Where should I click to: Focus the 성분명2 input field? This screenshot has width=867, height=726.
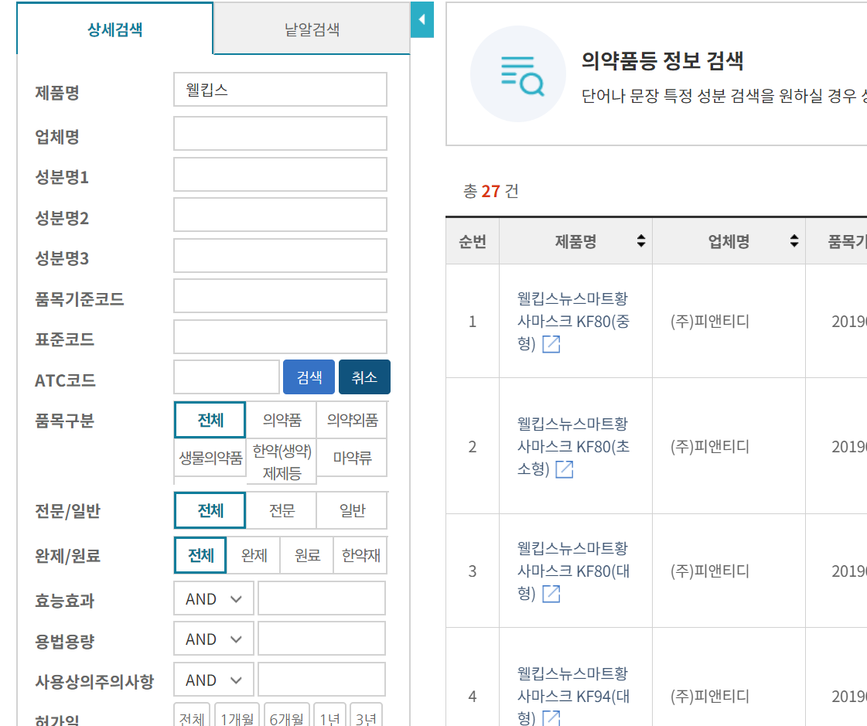pyautogui.click(x=280, y=214)
